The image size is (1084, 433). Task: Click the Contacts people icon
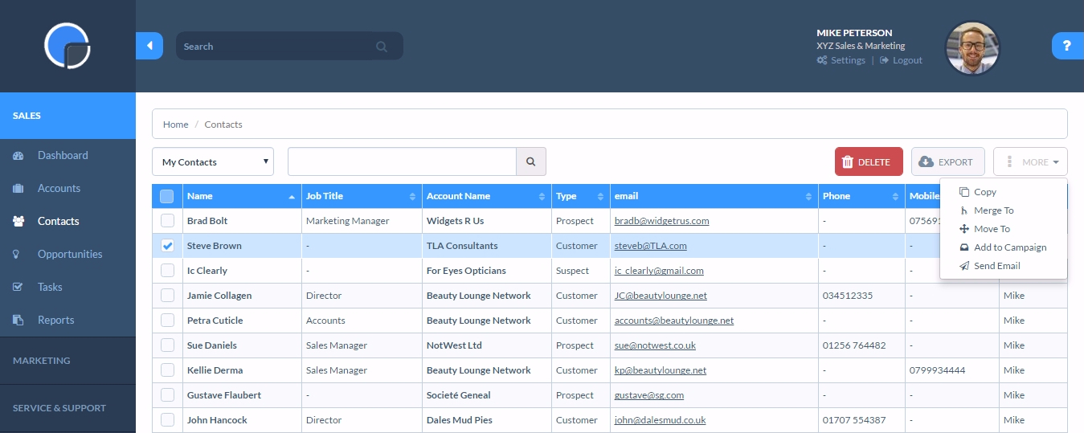(18, 222)
